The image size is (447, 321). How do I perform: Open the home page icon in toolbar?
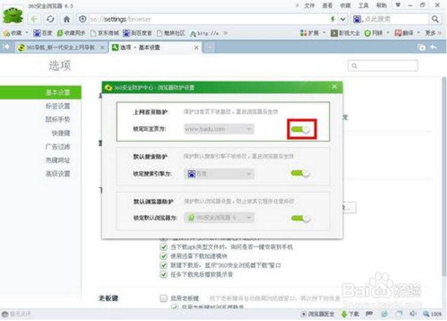coord(66,19)
